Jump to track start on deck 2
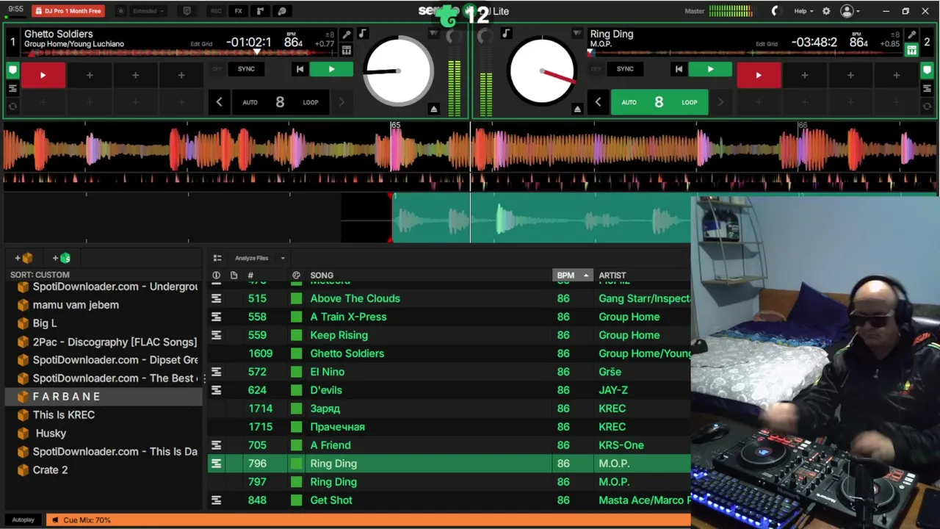940x529 pixels. [x=679, y=69]
